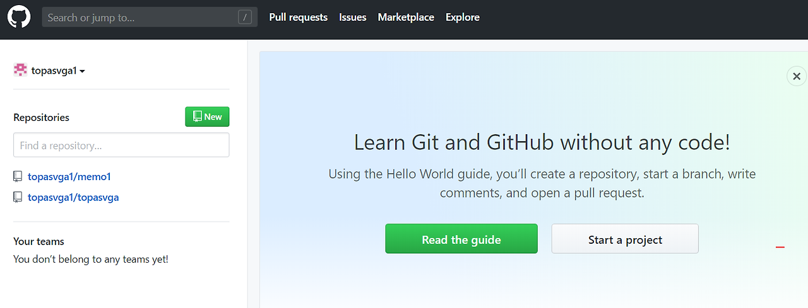808x308 pixels.
Task: Open the topasvga1/topasvga repository link
Action: click(73, 197)
